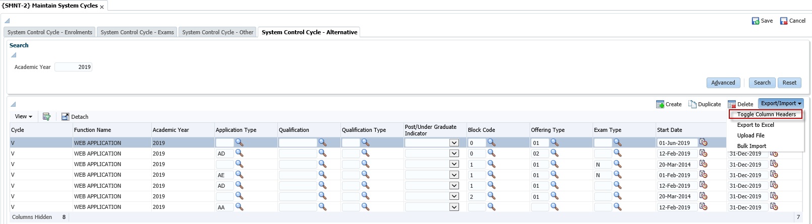Screen dimensions: 812x224
Task: Click the Cancel icon button
Action: (x=784, y=21)
